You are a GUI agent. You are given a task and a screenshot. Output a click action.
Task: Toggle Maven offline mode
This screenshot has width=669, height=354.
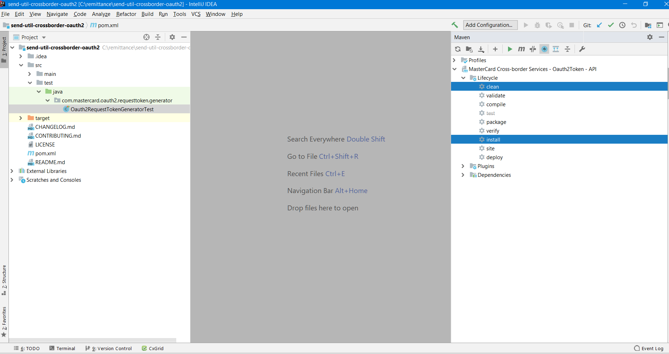(x=533, y=49)
